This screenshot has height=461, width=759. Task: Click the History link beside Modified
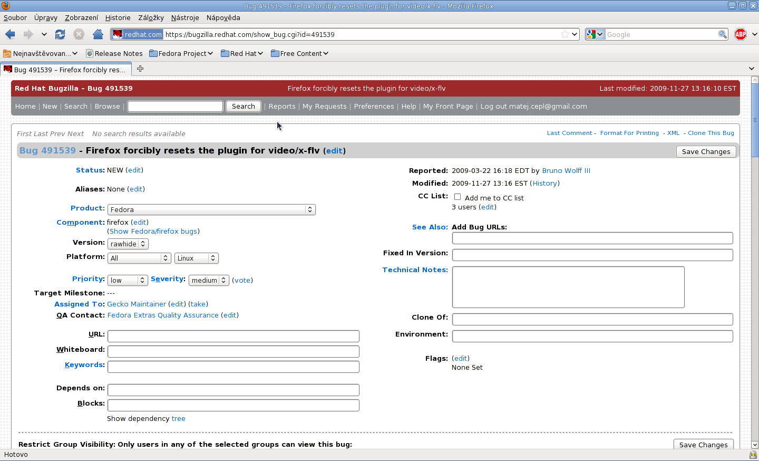[544, 183]
